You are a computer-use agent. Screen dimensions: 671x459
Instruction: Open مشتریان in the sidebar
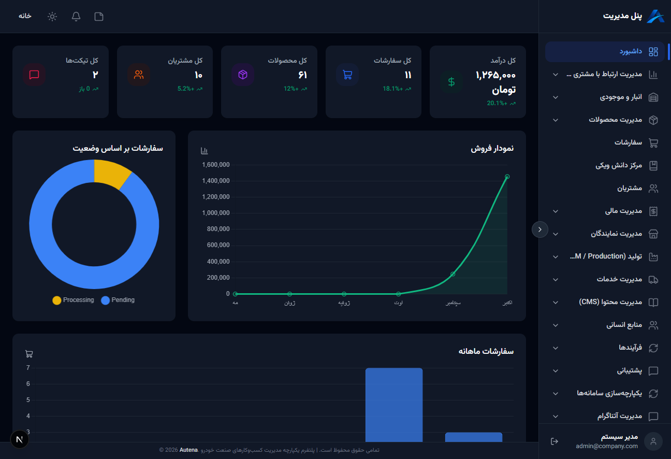click(x=605, y=189)
